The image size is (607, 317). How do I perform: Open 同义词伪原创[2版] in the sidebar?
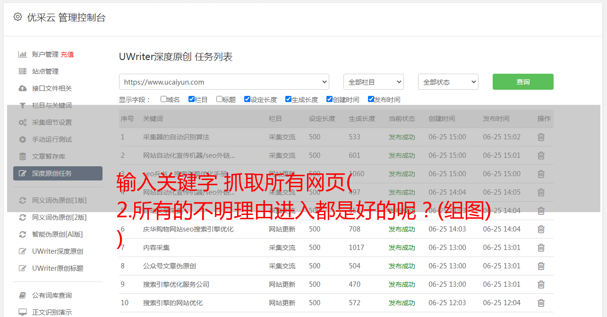[x=59, y=217]
